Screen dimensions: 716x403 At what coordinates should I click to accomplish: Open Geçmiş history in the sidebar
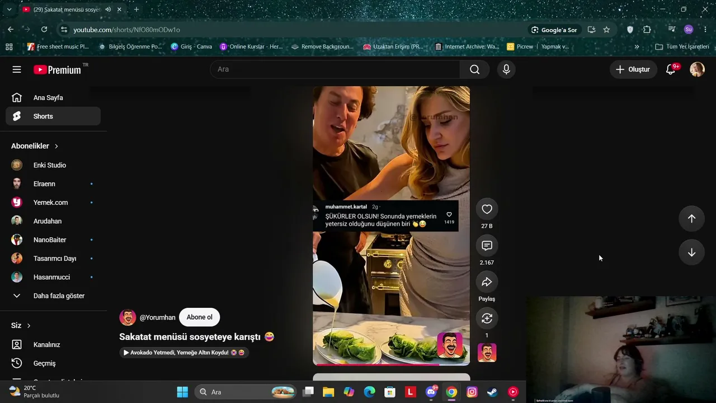53,363
